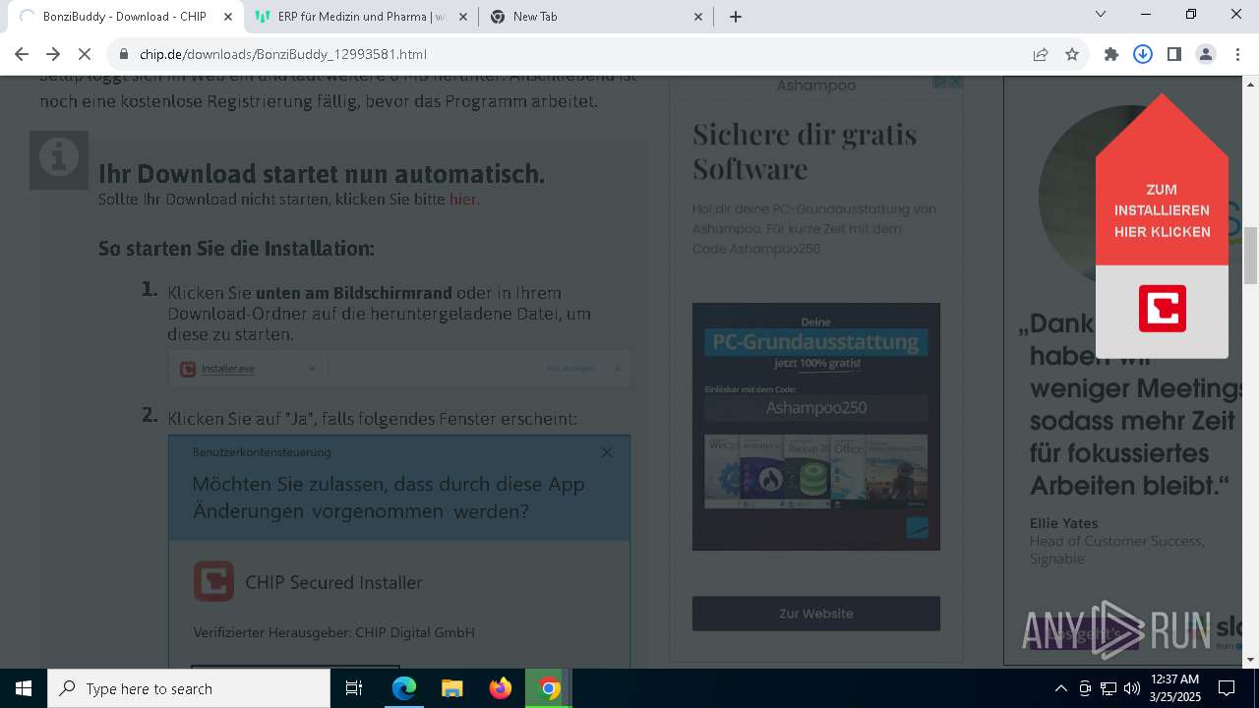Click the chip.de address bar URL
The height and width of the screenshot is (708, 1259).
click(x=283, y=54)
